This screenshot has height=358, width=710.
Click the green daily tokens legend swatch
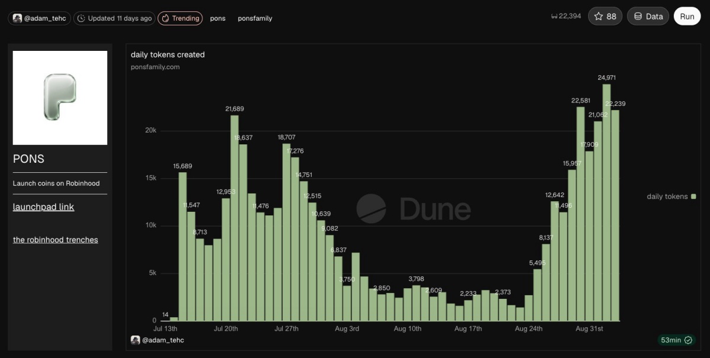[x=694, y=196]
